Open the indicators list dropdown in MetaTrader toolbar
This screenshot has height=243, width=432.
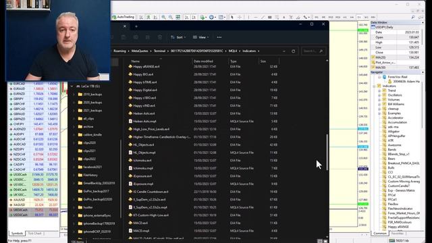coord(203,17)
